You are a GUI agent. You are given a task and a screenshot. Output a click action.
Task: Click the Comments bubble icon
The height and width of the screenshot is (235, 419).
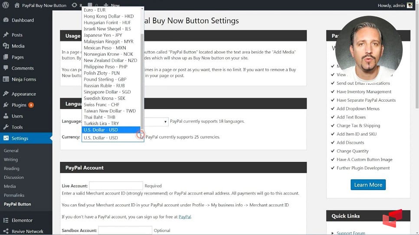point(6,68)
